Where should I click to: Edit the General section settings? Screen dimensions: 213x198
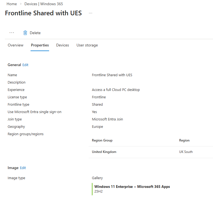25,65
